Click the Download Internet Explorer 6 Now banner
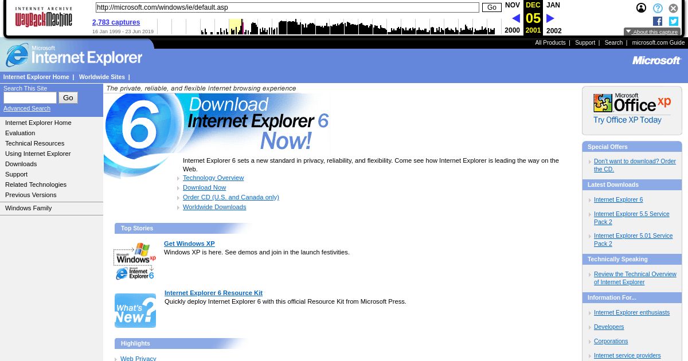 (x=218, y=123)
